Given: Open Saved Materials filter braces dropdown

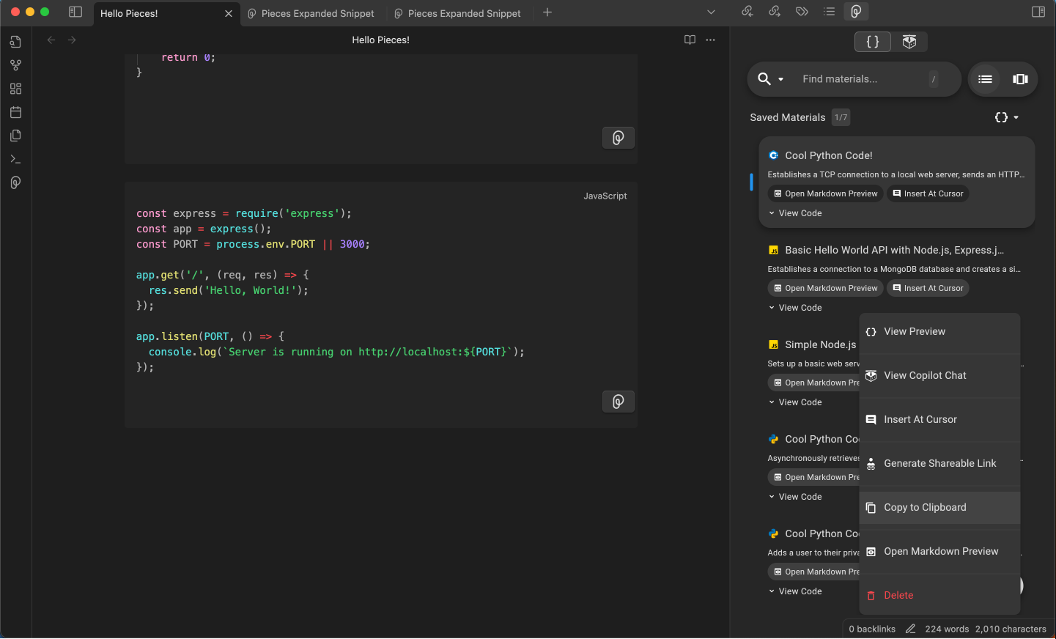Looking at the screenshot, I should pos(1007,117).
